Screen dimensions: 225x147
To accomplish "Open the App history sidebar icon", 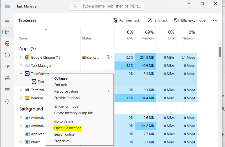I will [x=7, y=55].
